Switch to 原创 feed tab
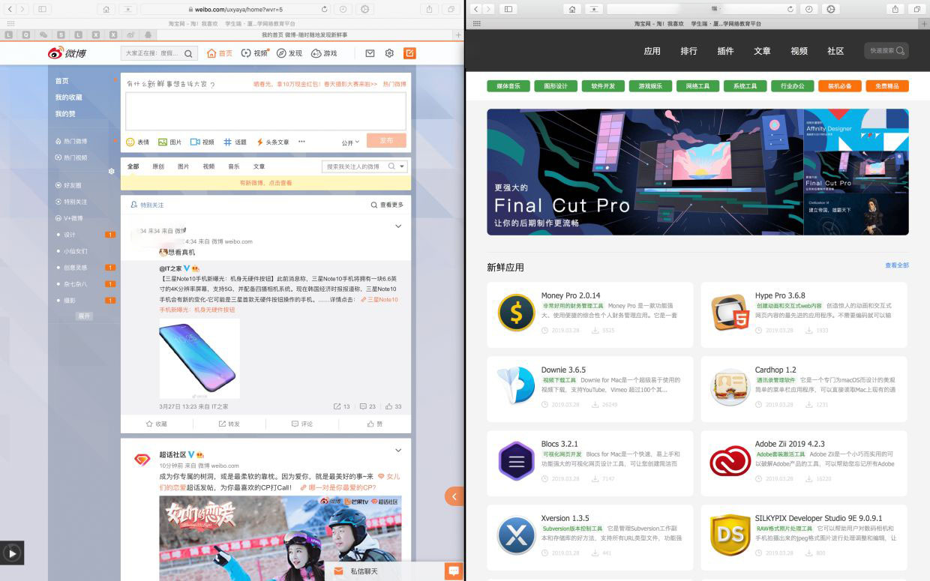This screenshot has width=930, height=581. pos(158,166)
